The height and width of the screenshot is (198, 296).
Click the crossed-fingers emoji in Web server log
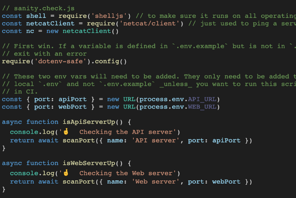(65, 173)
